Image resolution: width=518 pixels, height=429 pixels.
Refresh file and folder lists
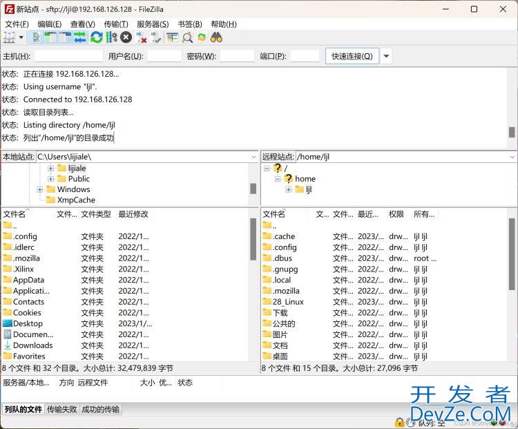97,37
